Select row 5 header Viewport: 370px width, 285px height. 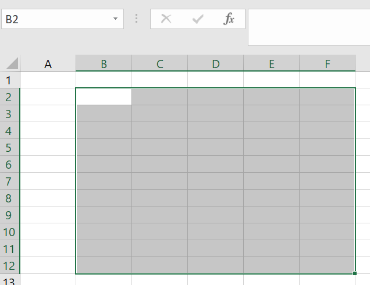9,148
